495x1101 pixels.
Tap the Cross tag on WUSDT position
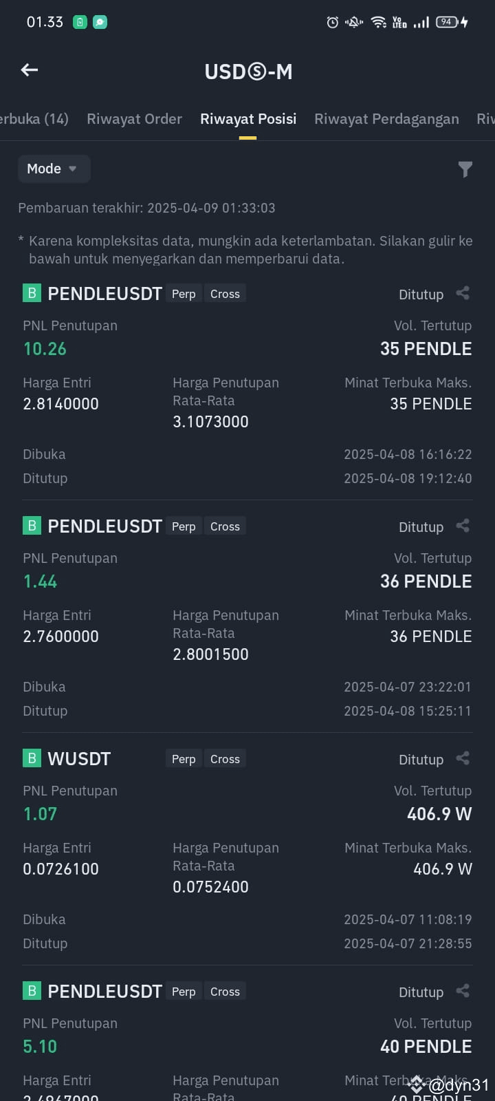coord(225,759)
